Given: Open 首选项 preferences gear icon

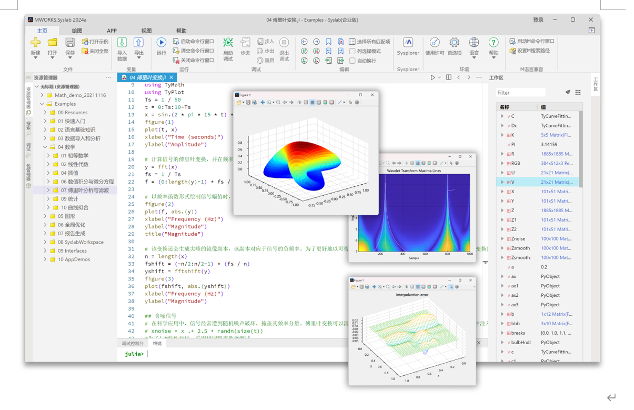Looking at the screenshot, I should click(x=454, y=42).
